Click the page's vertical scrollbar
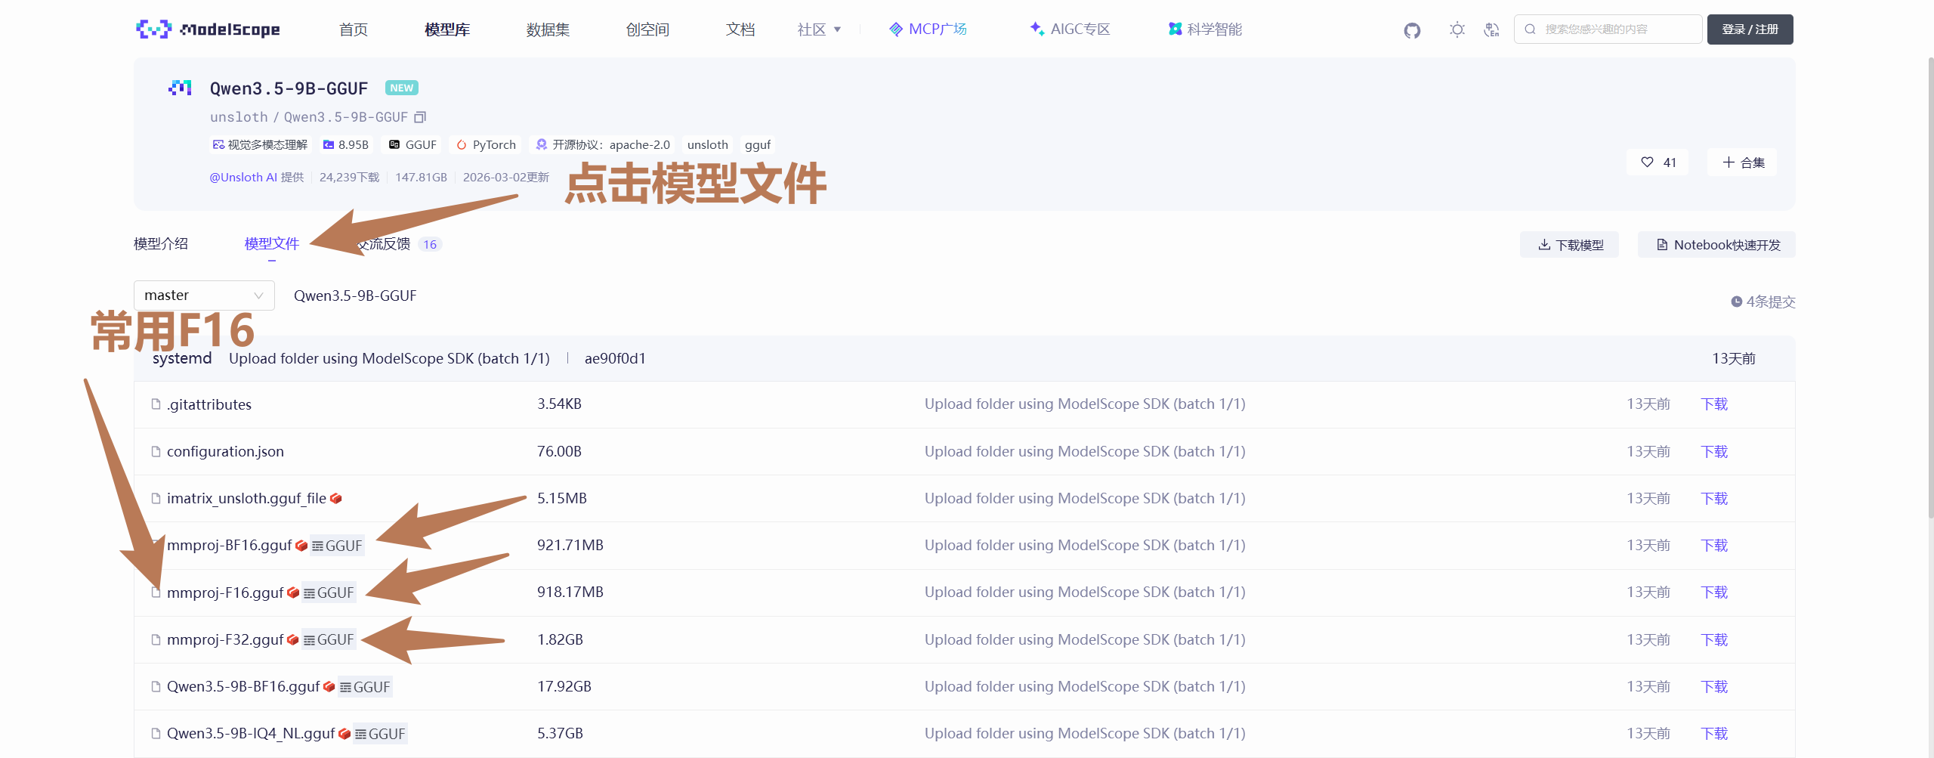 1930,287
